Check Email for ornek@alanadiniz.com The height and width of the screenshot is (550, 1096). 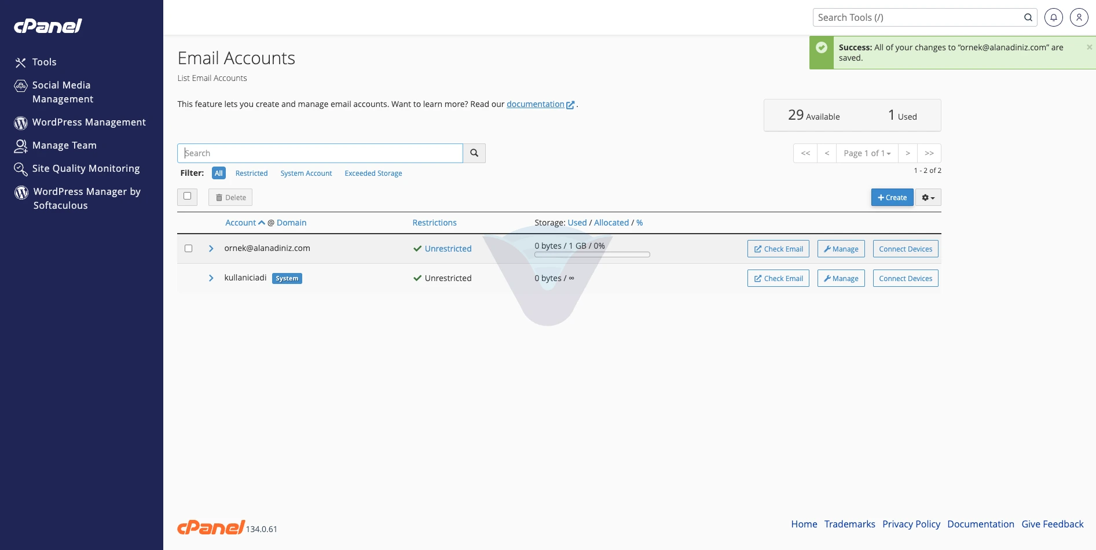click(x=778, y=249)
